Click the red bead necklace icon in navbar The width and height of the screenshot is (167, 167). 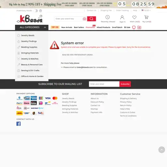pyautogui.click(x=134, y=27)
